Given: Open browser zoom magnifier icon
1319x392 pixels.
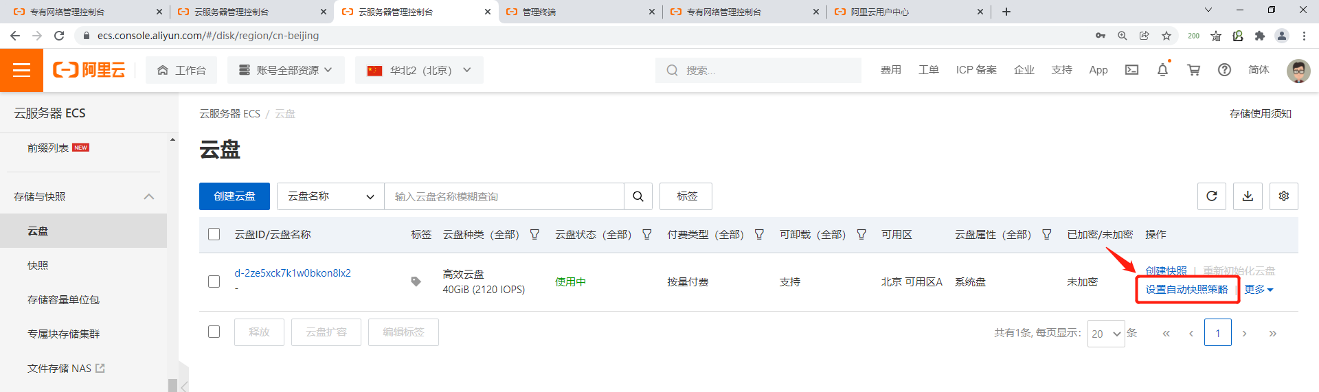Looking at the screenshot, I should (x=1123, y=36).
